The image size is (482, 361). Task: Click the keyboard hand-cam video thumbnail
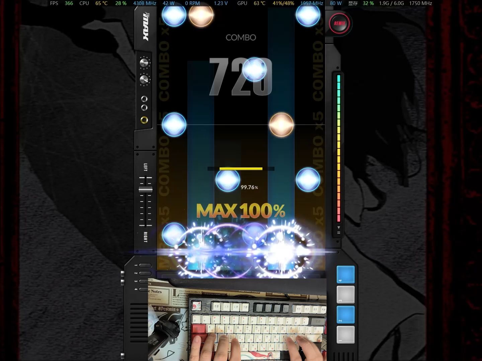[237, 320]
